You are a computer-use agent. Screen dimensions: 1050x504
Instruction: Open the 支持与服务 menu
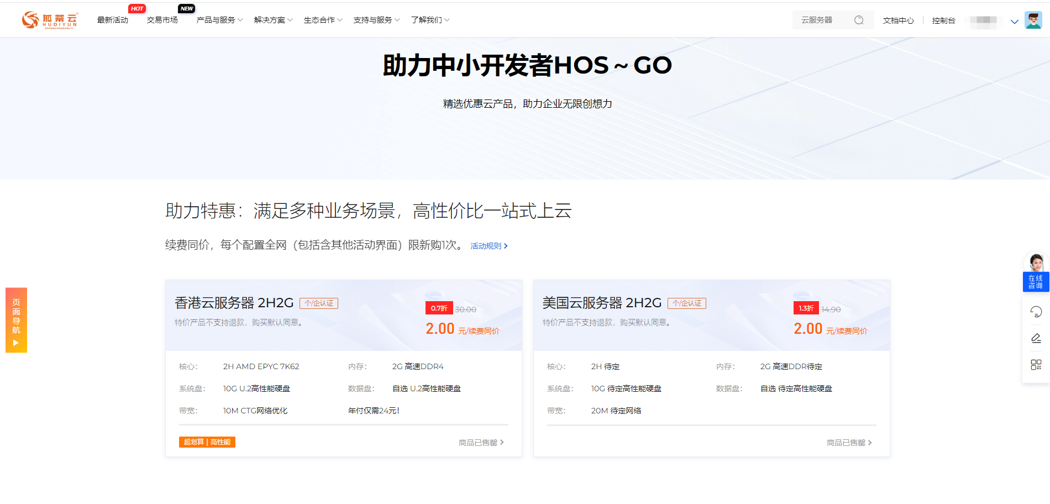pos(376,20)
